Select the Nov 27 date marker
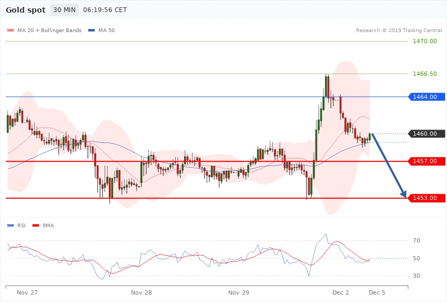 [27, 292]
